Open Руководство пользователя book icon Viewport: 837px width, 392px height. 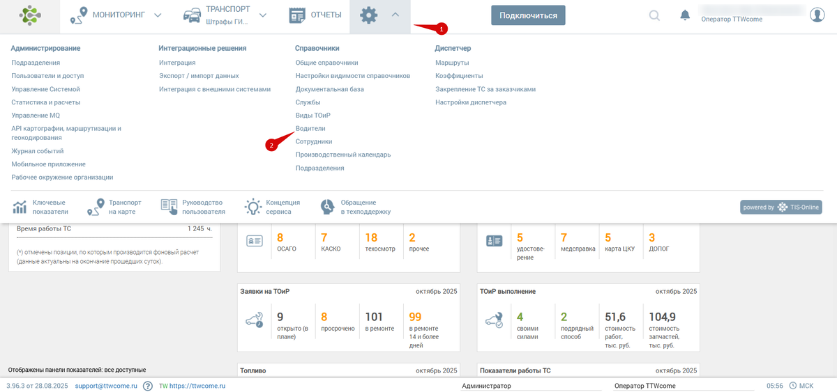tap(169, 206)
